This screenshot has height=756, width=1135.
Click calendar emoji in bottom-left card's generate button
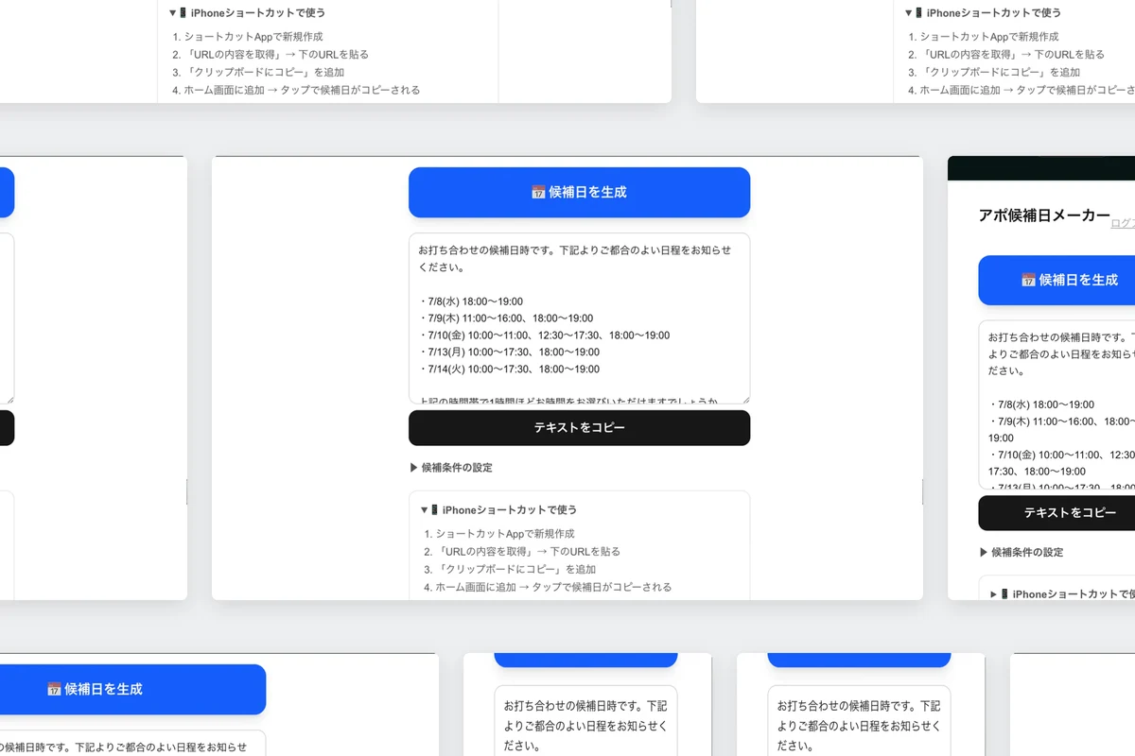55,689
